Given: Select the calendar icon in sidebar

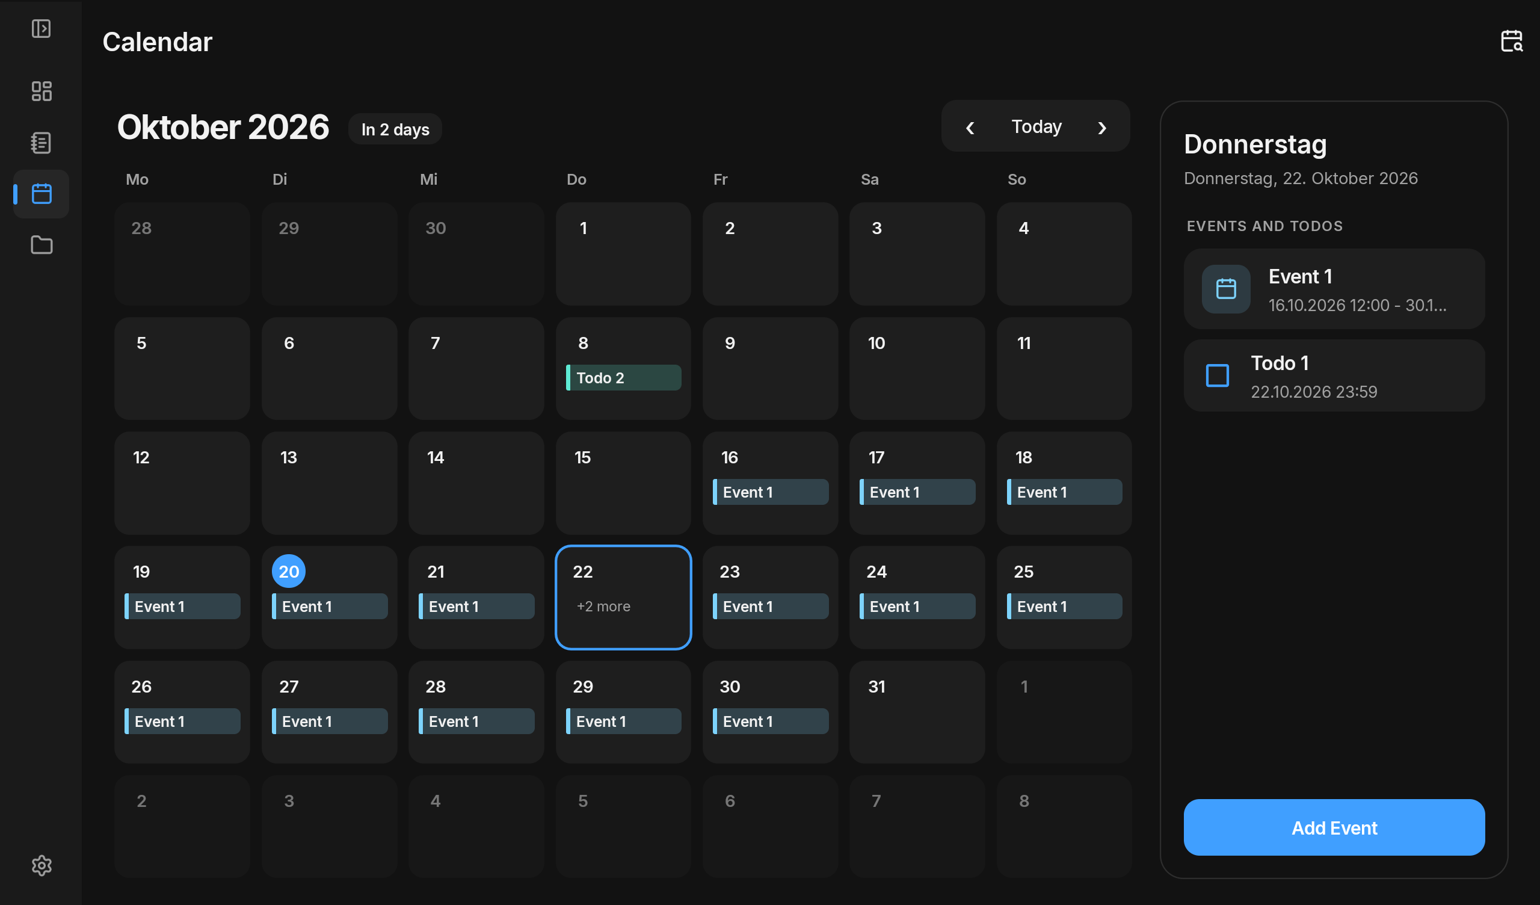Looking at the screenshot, I should [41, 194].
